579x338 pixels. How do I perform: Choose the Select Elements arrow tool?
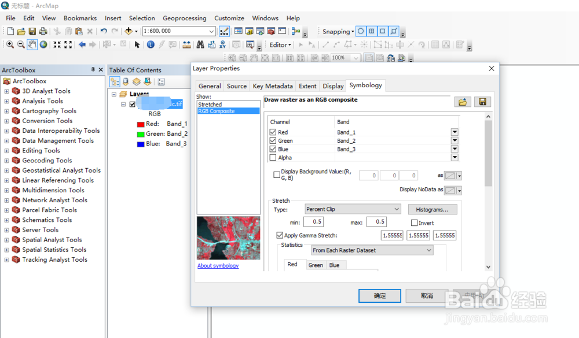point(137,44)
